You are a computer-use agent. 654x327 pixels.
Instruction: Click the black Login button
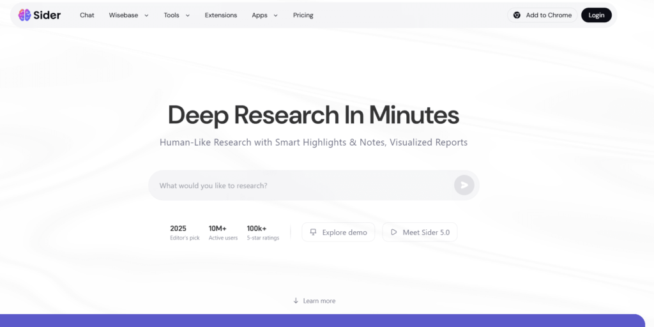[x=596, y=15]
